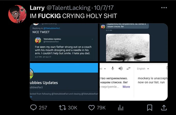This screenshot has height=115, width=176.
Task: Share the tweet via upload icon
Action: pos(164,108)
